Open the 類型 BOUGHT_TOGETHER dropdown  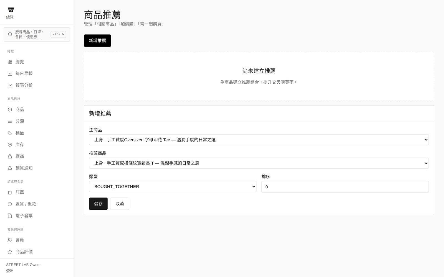pyautogui.click(x=173, y=187)
